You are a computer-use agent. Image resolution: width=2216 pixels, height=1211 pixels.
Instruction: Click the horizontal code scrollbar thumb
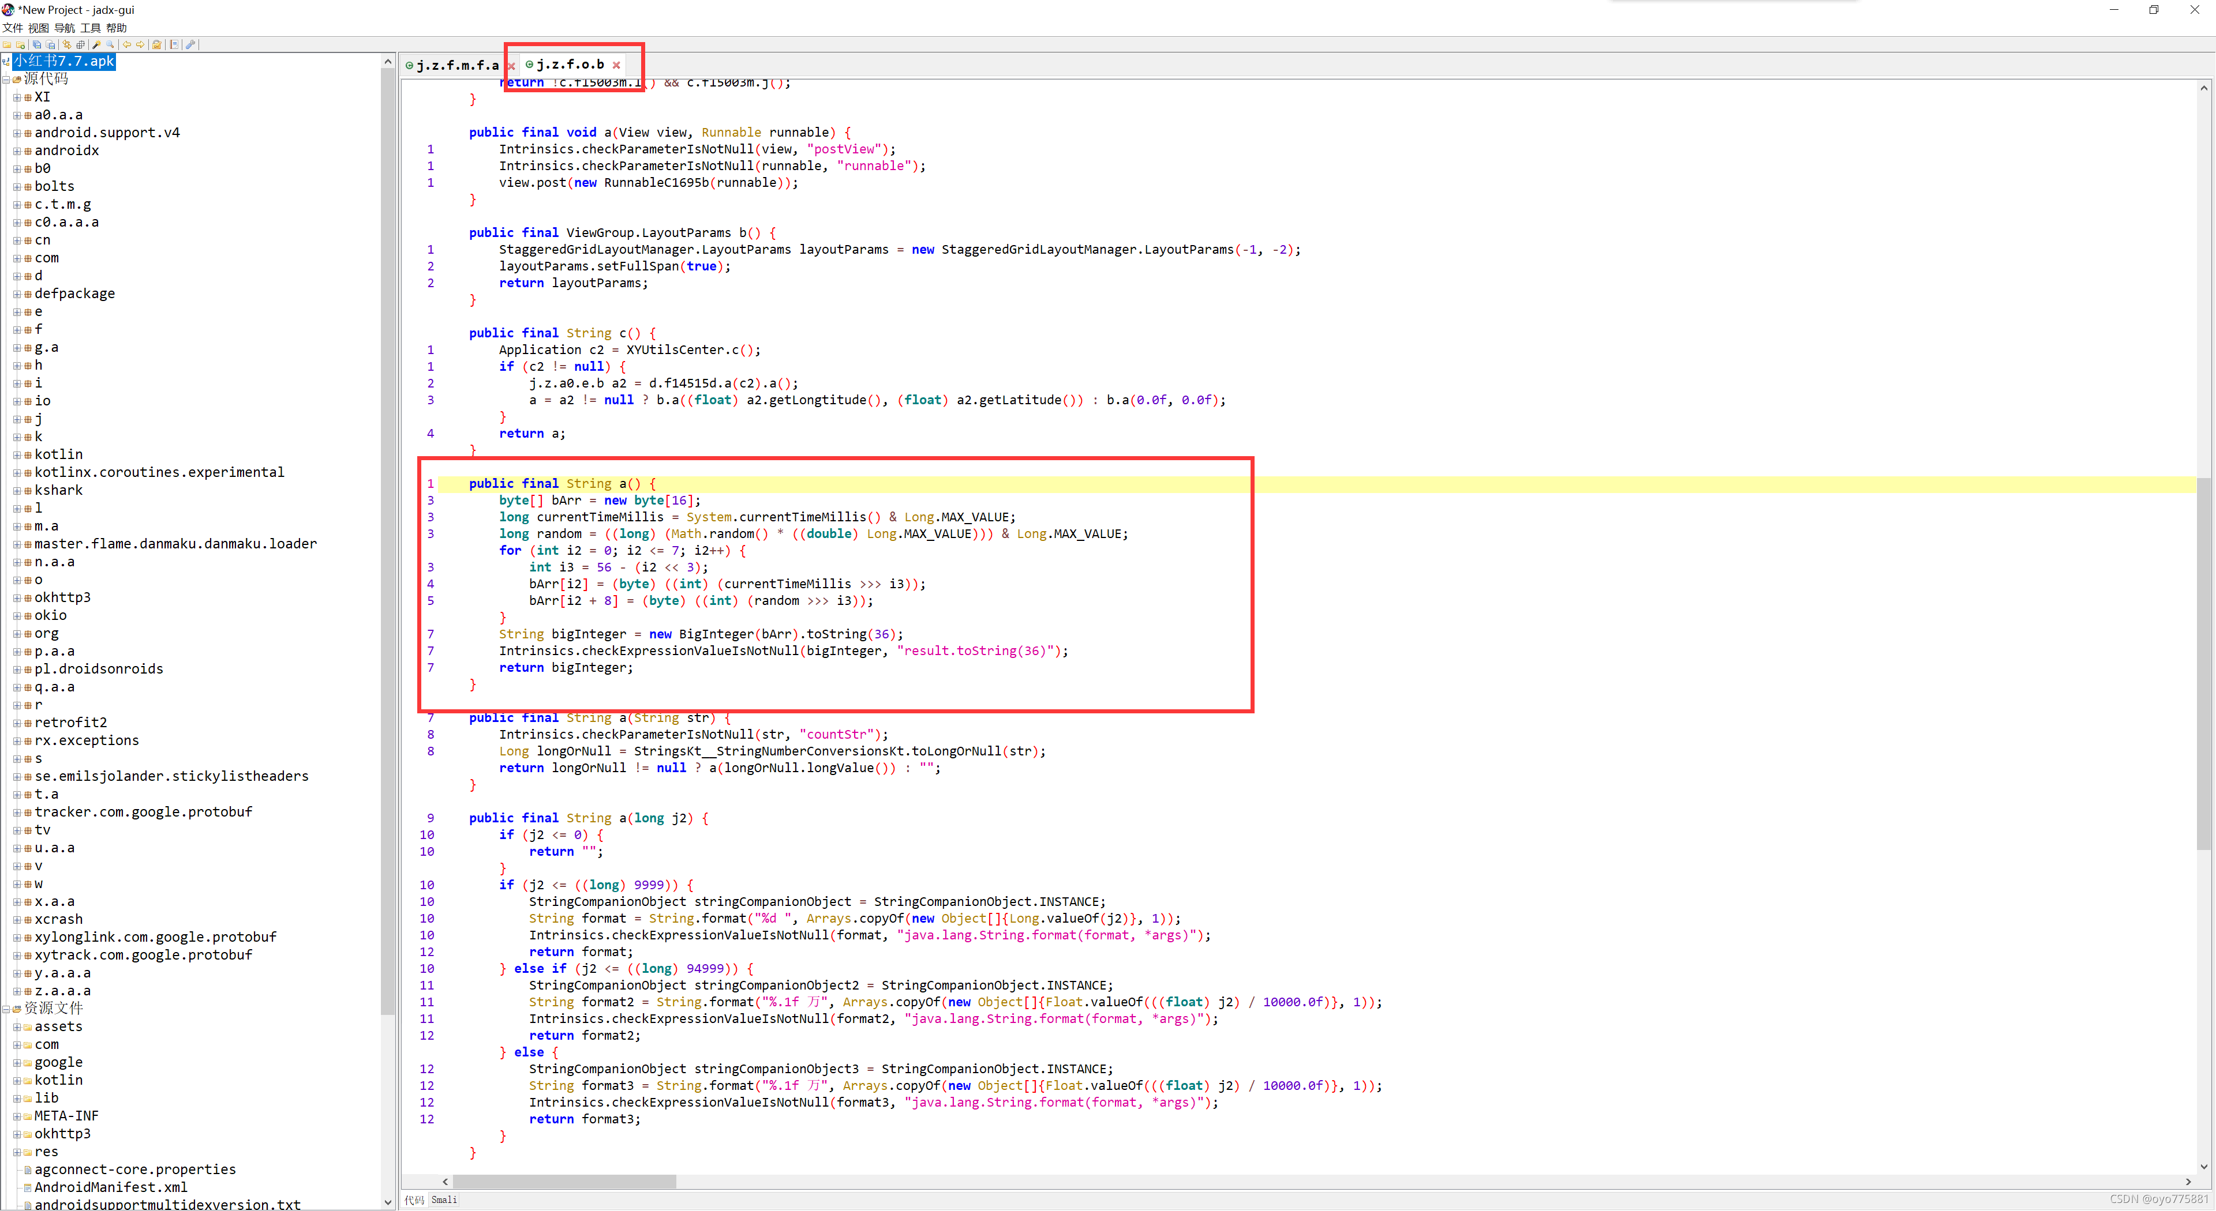click(x=563, y=1182)
